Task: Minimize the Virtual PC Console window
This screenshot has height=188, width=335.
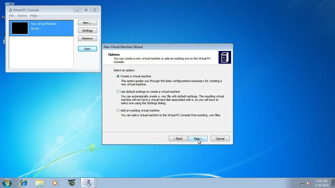Action: (77, 10)
